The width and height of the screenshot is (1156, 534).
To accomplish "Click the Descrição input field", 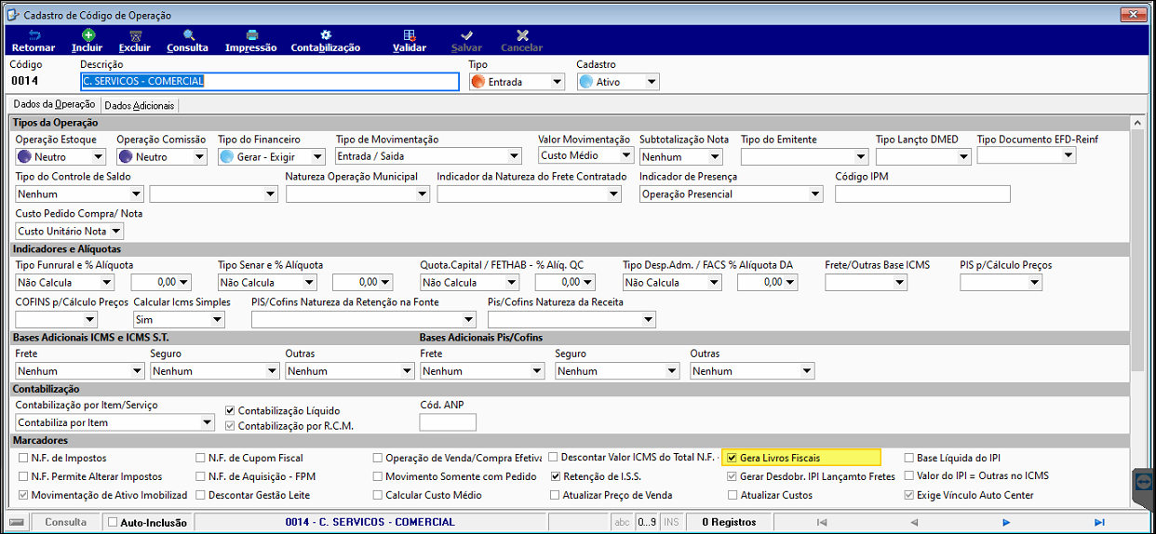I will click(x=271, y=81).
